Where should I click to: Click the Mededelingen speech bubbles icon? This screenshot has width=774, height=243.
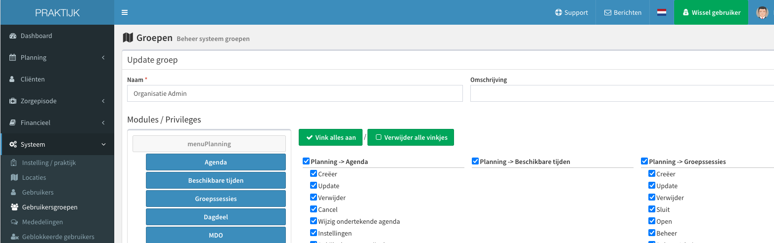tap(14, 222)
